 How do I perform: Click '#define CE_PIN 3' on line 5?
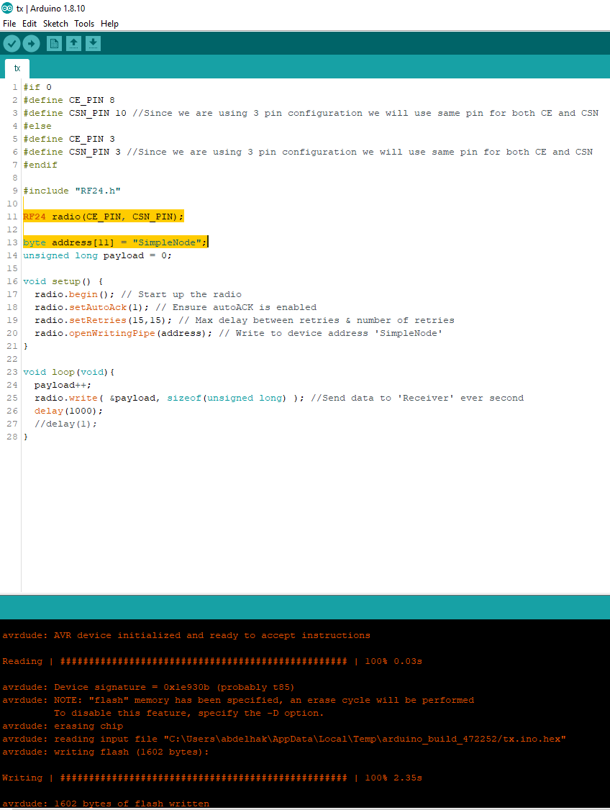(68, 139)
